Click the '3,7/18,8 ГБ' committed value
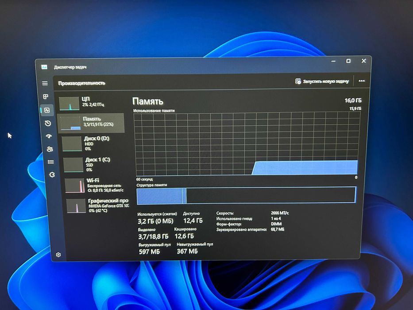This screenshot has width=413, height=310. click(x=153, y=236)
